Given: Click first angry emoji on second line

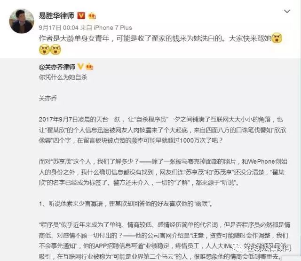Looking at the screenshot, I should point(44,49).
